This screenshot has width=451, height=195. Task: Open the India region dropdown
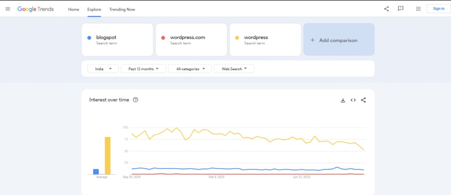coord(103,69)
